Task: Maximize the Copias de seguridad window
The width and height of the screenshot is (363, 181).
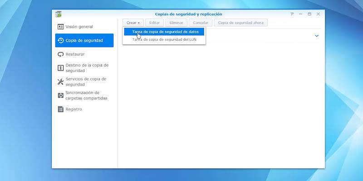Action: tap(309, 14)
